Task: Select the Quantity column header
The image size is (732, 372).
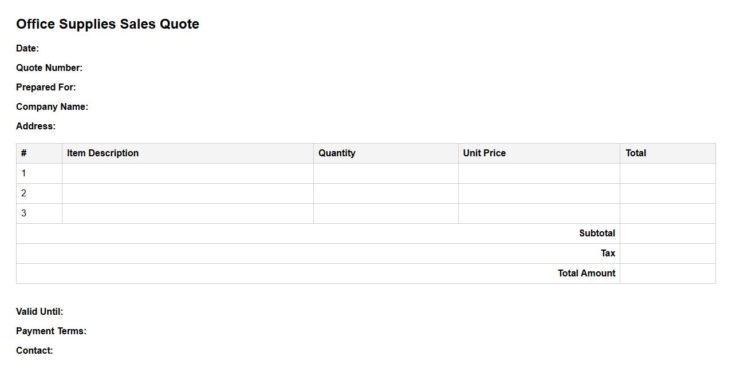Action: [x=337, y=153]
